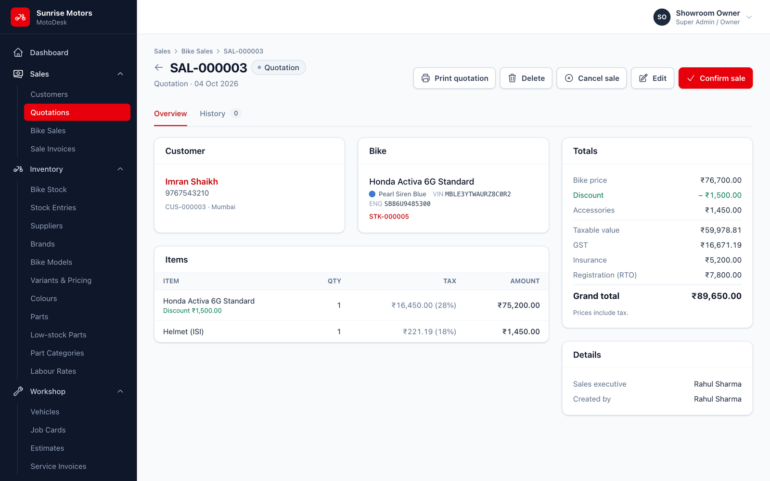This screenshot has height=481, width=770.
Task: Click the Pearl Siren Blue colour dot
Action: (x=372, y=194)
